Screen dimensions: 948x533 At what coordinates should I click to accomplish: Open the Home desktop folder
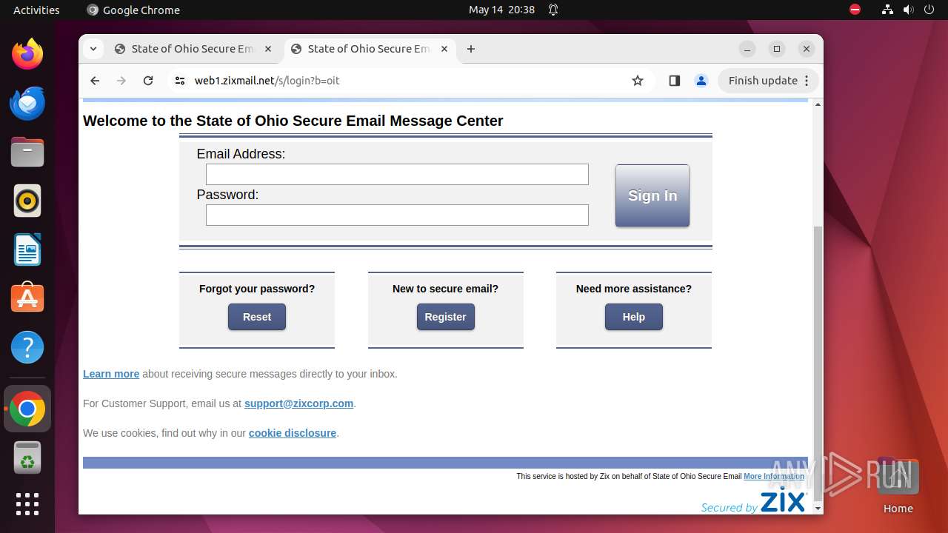pyautogui.click(x=898, y=485)
